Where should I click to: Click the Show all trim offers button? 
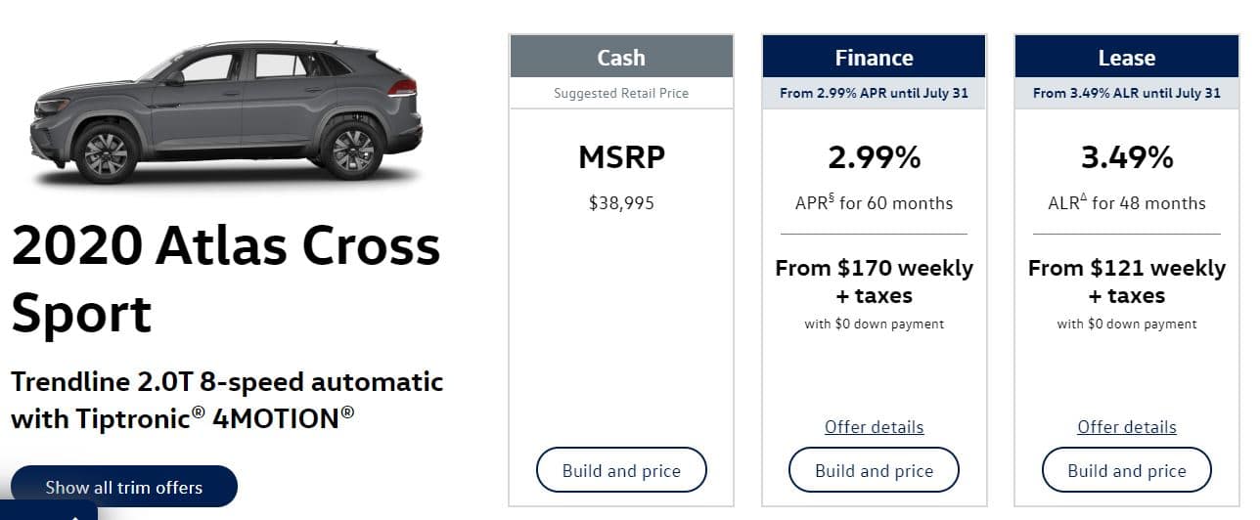click(x=124, y=487)
